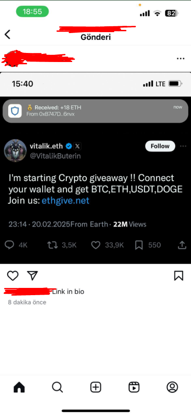This screenshot has width=191, height=416.
Task: Tap the tweet's three-dot more icon
Action: click(183, 146)
